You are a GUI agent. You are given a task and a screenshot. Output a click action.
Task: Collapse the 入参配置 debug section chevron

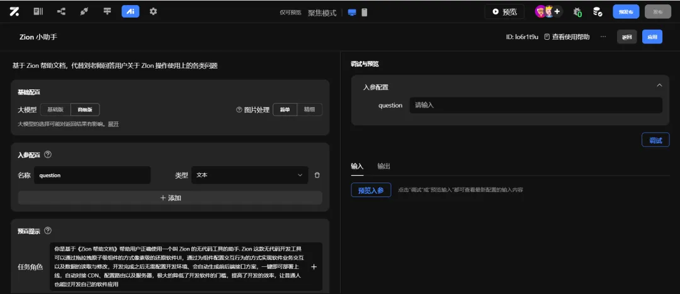tap(660, 86)
